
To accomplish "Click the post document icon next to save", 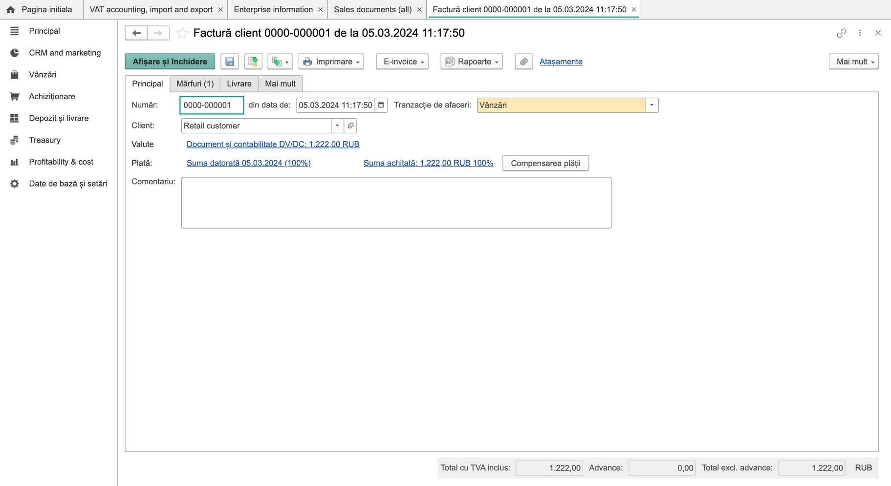I will (x=253, y=62).
